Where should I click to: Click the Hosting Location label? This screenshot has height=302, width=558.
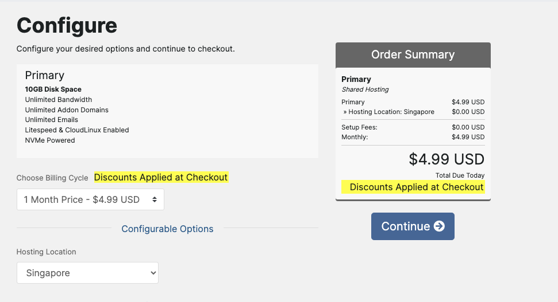pos(46,252)
